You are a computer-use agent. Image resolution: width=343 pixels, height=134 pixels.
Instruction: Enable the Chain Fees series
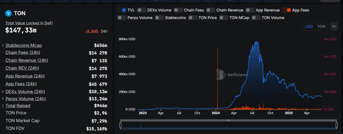[x=178, y=10]
